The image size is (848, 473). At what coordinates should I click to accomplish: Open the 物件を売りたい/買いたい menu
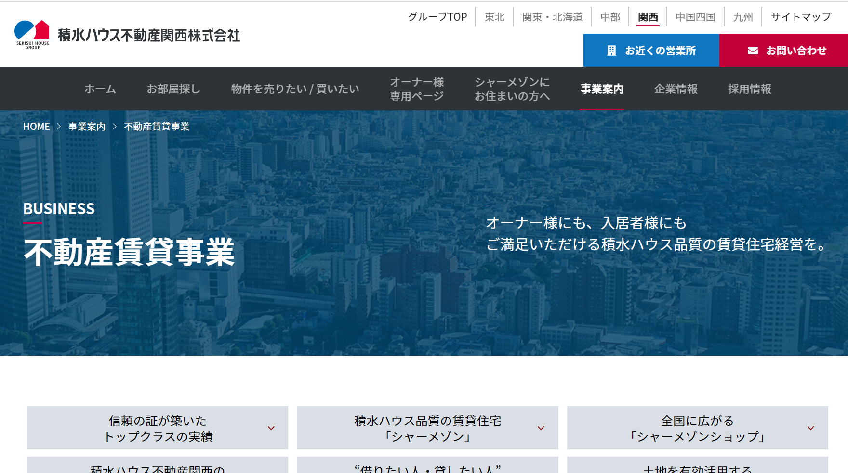[x=295, y=89]
